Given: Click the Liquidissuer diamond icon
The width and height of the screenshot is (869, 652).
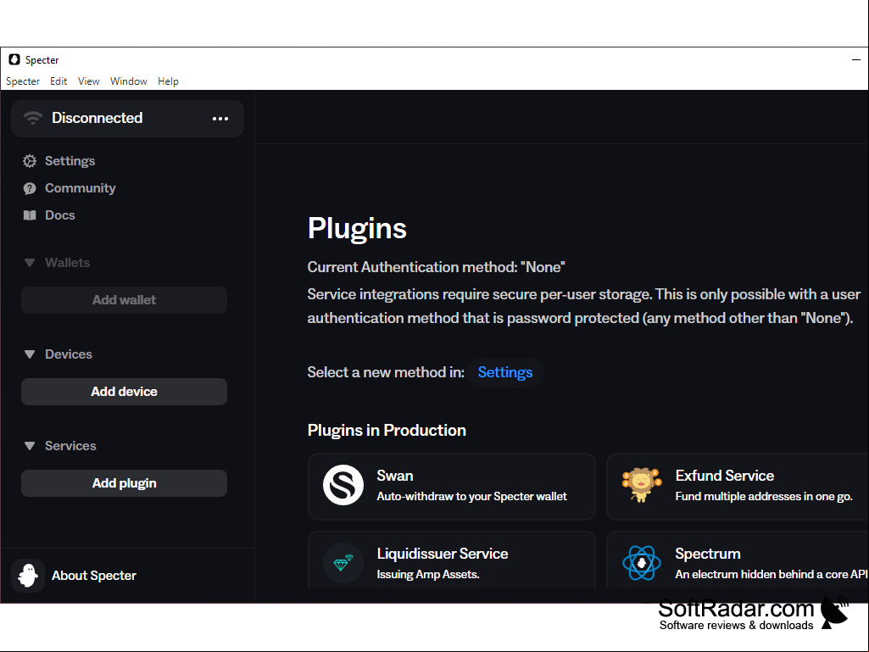Looking at the screenshot, I should (x=343, y=563).
